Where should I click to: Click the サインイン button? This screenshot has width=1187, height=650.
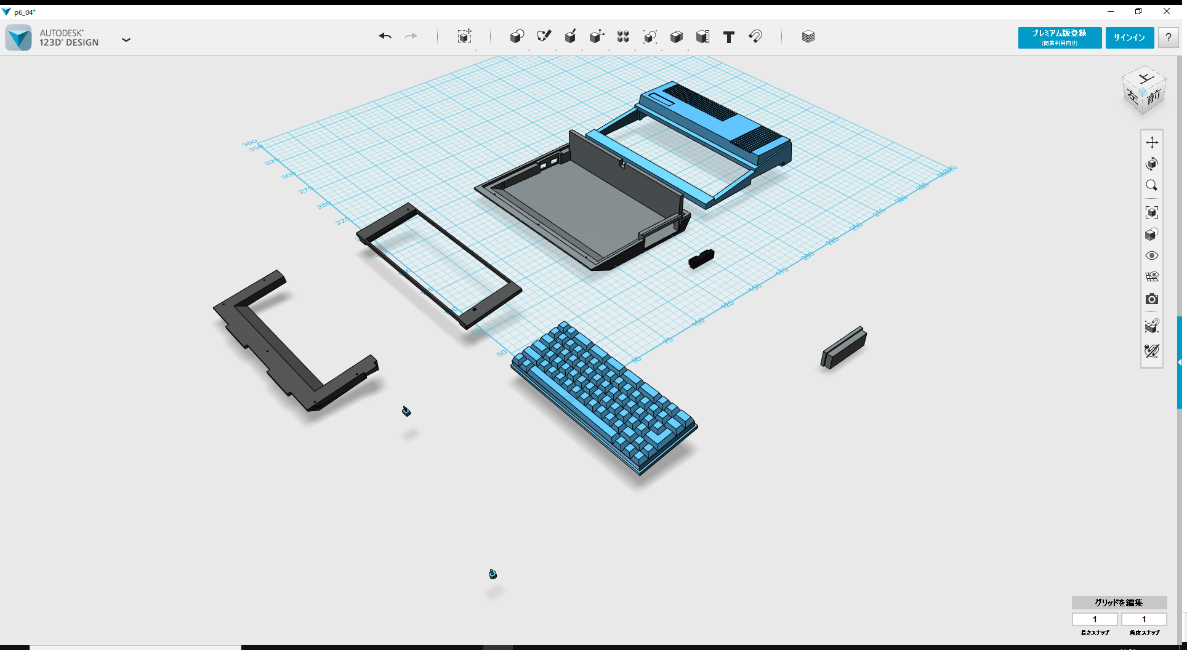tap(1129, 38)
